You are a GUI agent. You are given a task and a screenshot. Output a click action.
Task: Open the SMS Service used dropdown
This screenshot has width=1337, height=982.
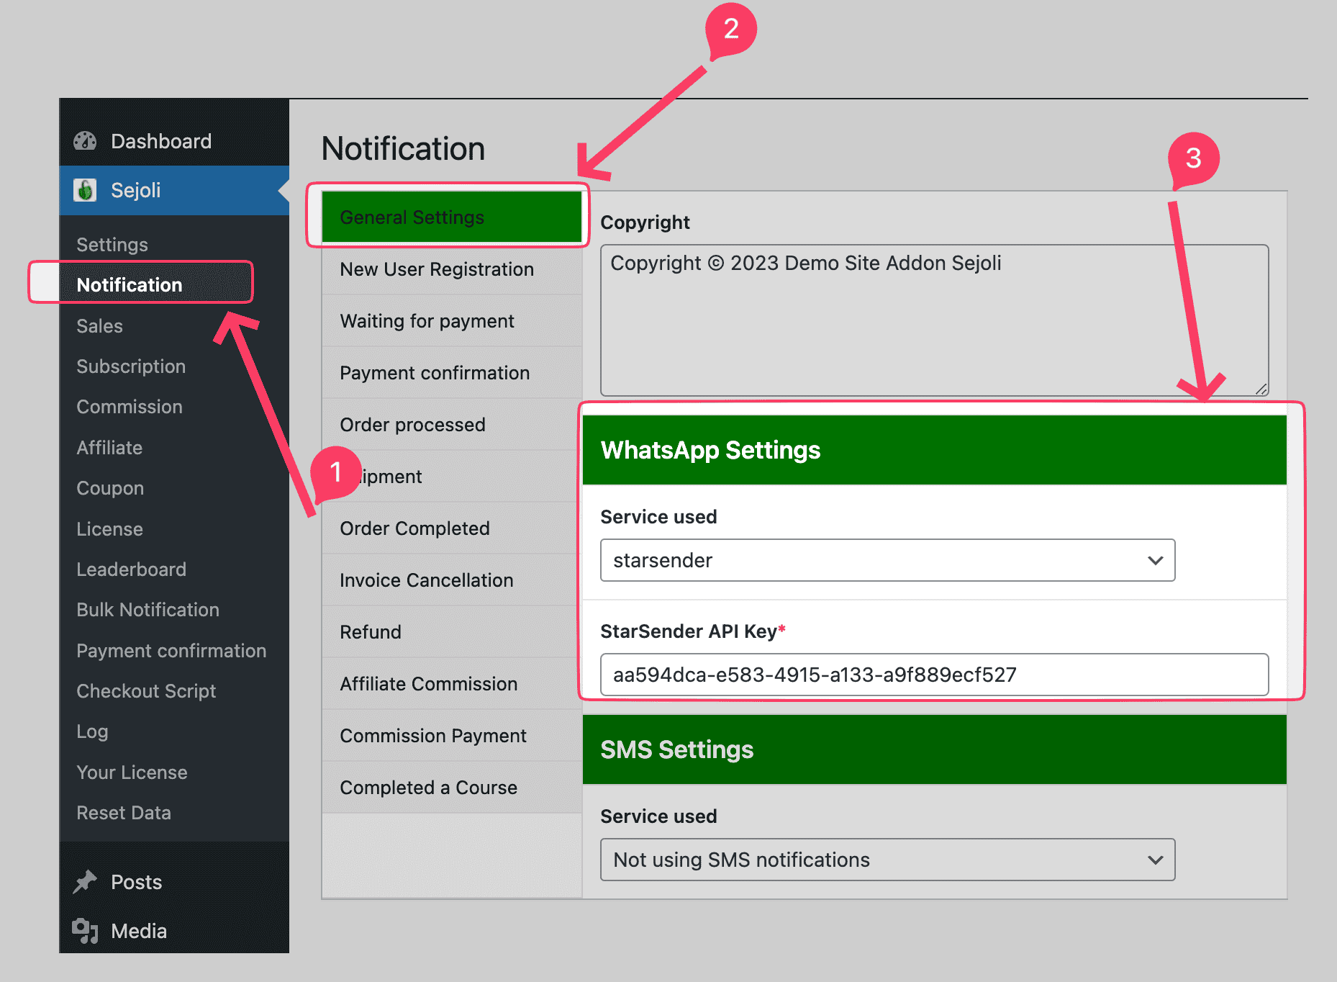(x=887, y=860)
